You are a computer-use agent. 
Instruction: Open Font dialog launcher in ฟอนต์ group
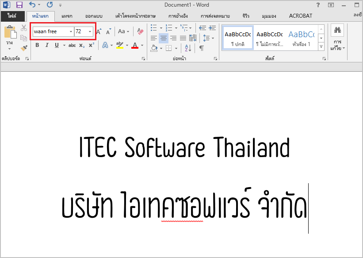pos(143,59)
